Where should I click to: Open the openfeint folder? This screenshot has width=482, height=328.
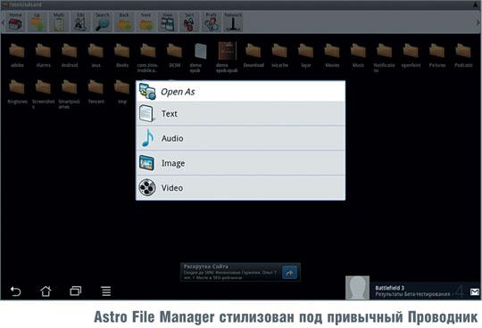point(411,55)
